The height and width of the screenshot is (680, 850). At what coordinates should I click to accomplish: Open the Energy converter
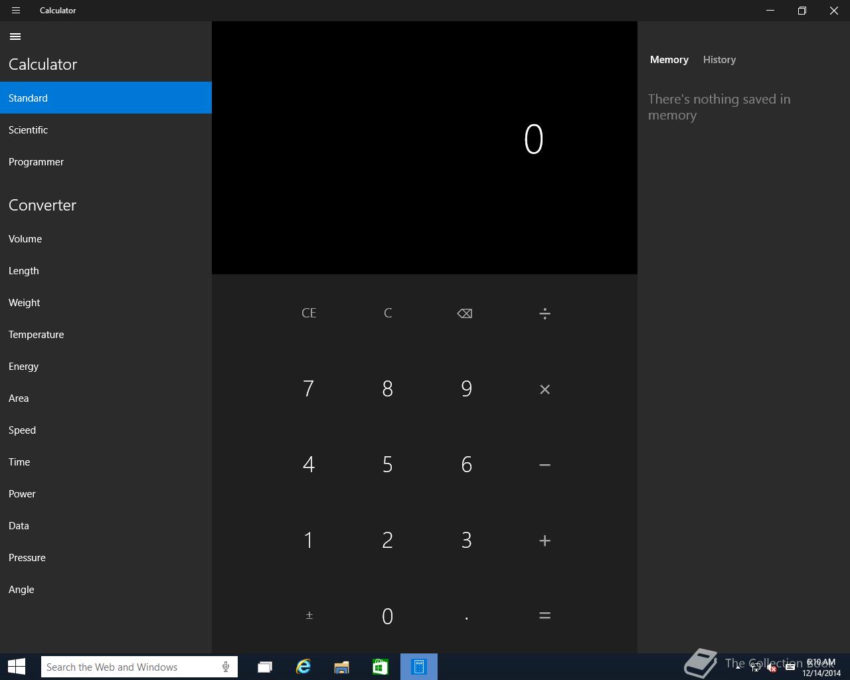click(106, 366)
